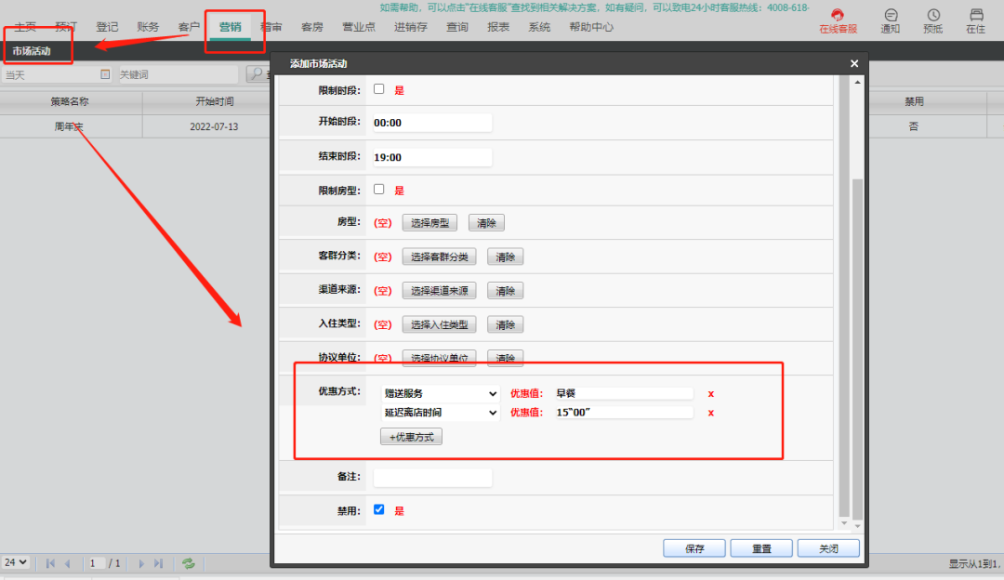
Task: Go to previous page in pager
Action: pyautogui.click(x=67, y=563)
